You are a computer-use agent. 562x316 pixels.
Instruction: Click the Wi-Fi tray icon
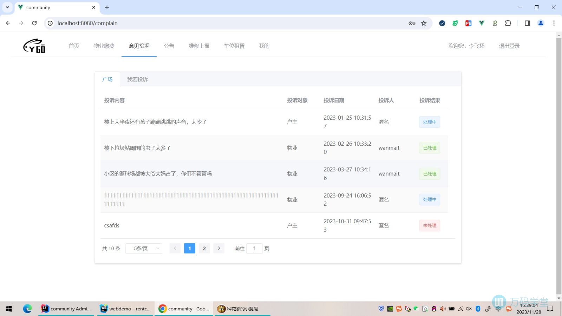[x=460, y=309]
